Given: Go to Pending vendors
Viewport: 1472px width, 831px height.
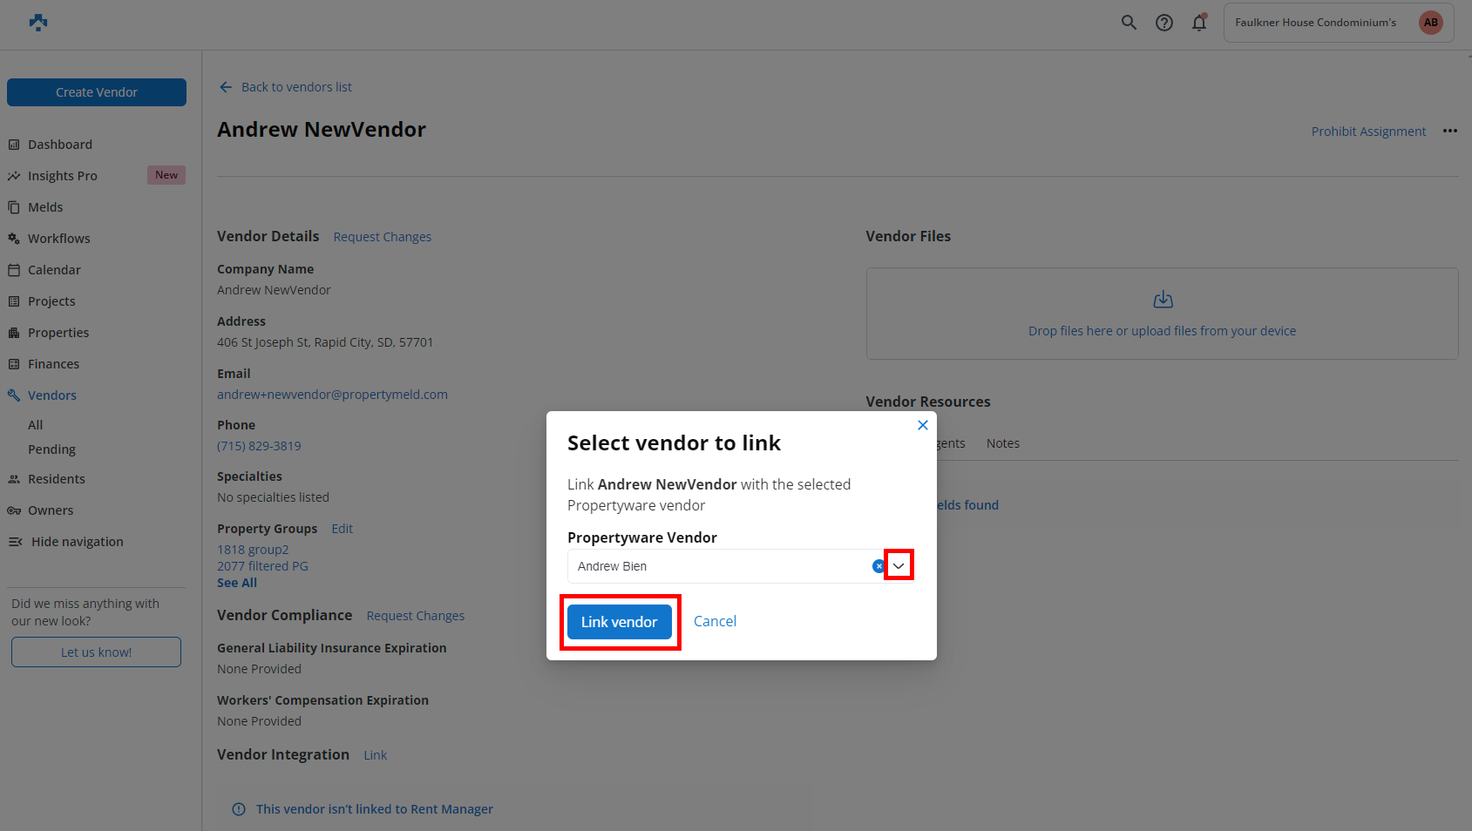Looking at the screenshot, I should pyautogui.click(x=51, y=449).
